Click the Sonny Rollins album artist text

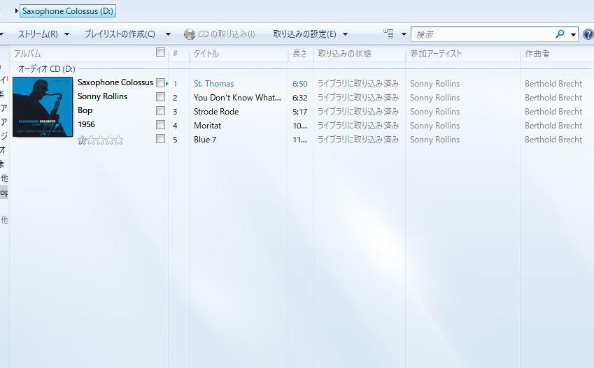coord(103,96)
